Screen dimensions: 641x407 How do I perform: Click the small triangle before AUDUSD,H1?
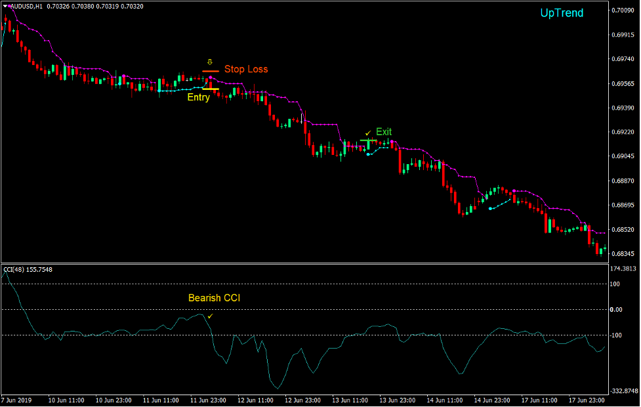(x=6, y=6)
